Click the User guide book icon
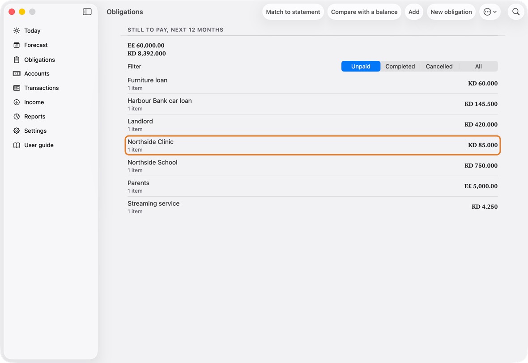This screenshot has width=528, height=363. coord(17,145)
